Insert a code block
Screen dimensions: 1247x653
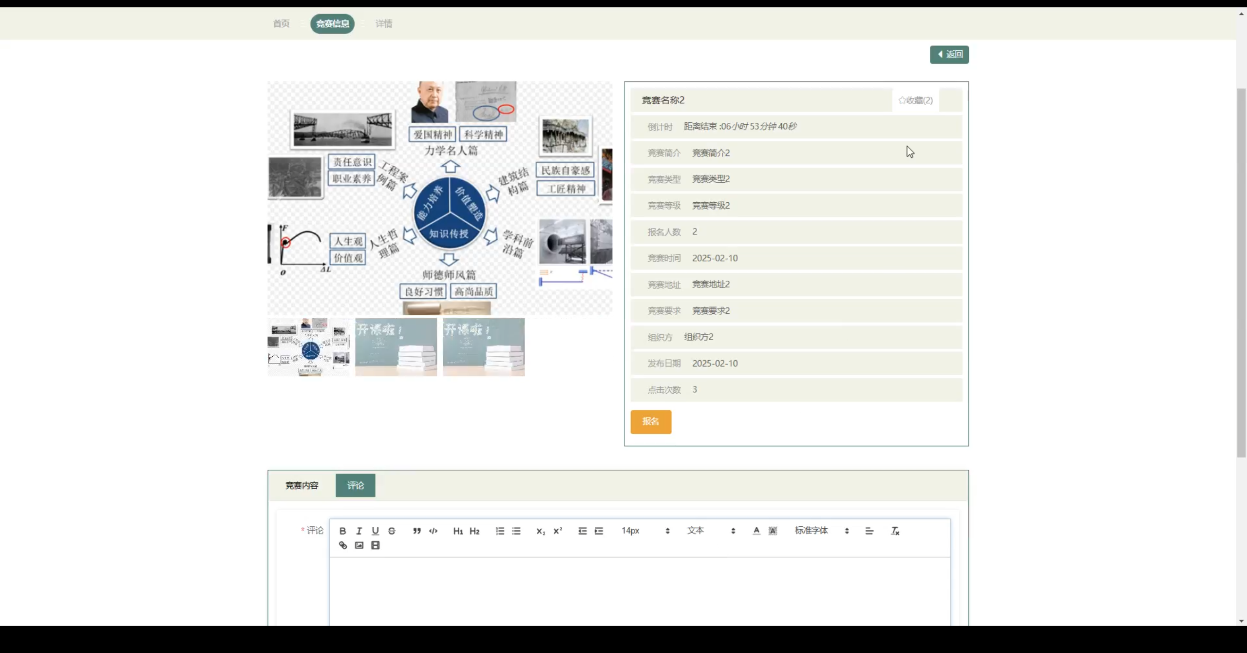point(433,531)
